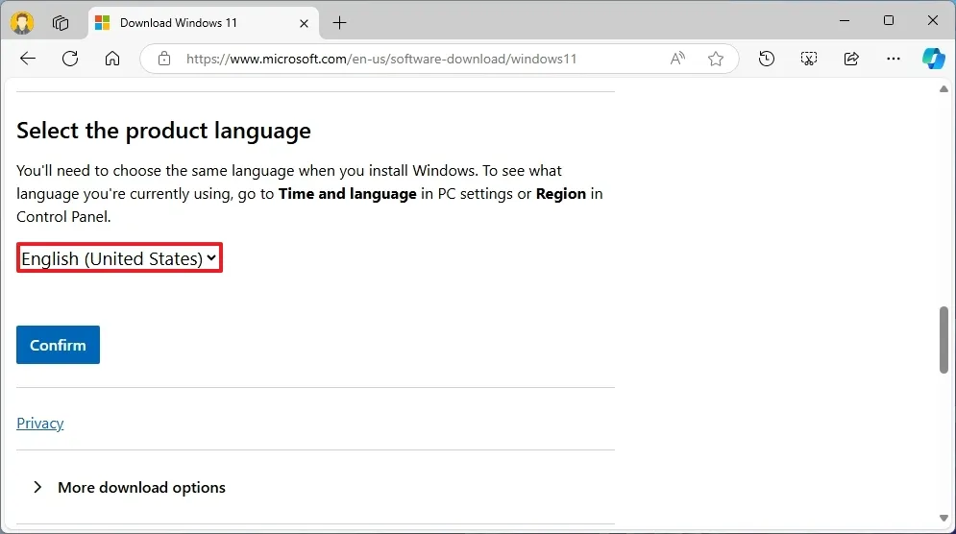Viewport: 956px width, 534px height.
Task: Open Copilot from the toolbar
Action: pyautogui.click(x=933, y=59)
